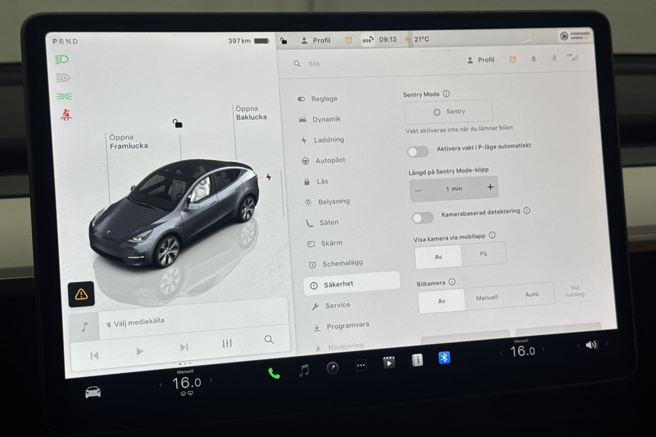The height and width of the screenshot is (437, 656).
Task: Tap the unlock padlock above the car
Action: 177,124
